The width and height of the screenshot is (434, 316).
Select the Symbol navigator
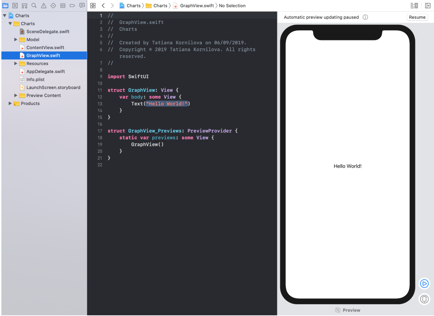point(25,6)
